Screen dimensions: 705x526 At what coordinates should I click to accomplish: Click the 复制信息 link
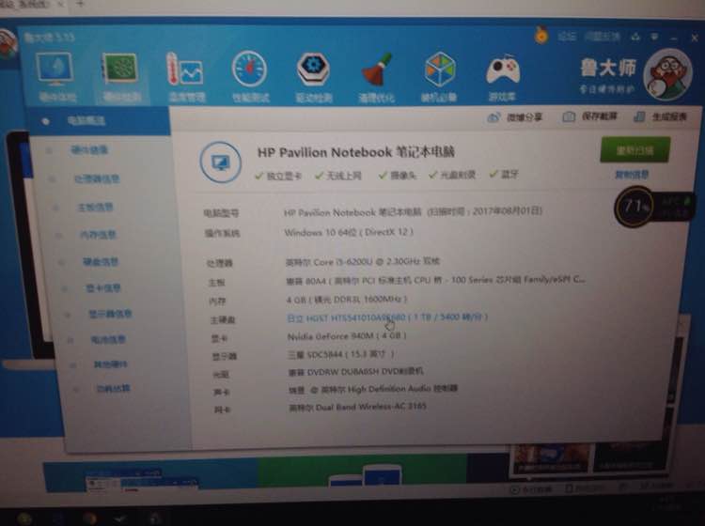tap(632, 175)
